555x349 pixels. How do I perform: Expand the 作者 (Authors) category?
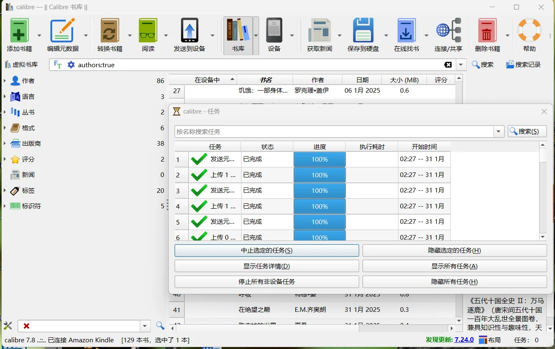coord(5,81)
